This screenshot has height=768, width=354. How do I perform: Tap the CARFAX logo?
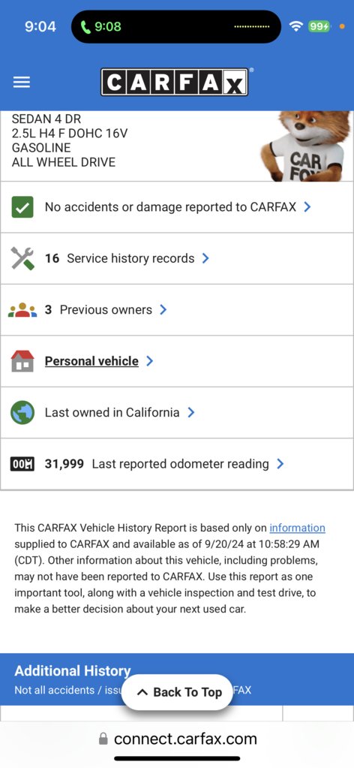174,82
